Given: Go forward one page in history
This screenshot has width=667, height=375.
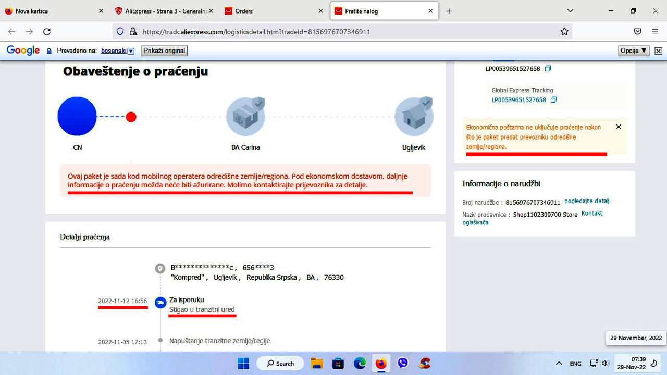Looking at the screenshot, I should (29, 32).
